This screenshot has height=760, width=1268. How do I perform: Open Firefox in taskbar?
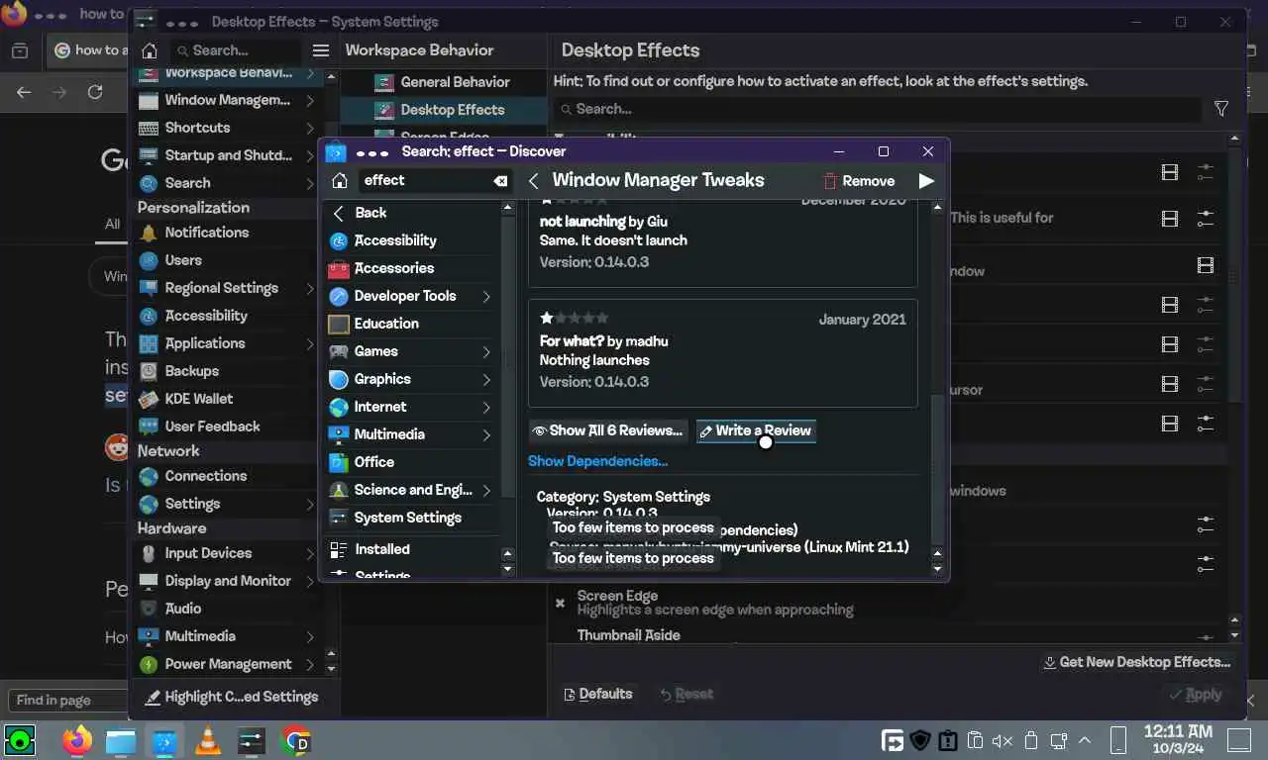pyautogui.click(x=76, y=739)
